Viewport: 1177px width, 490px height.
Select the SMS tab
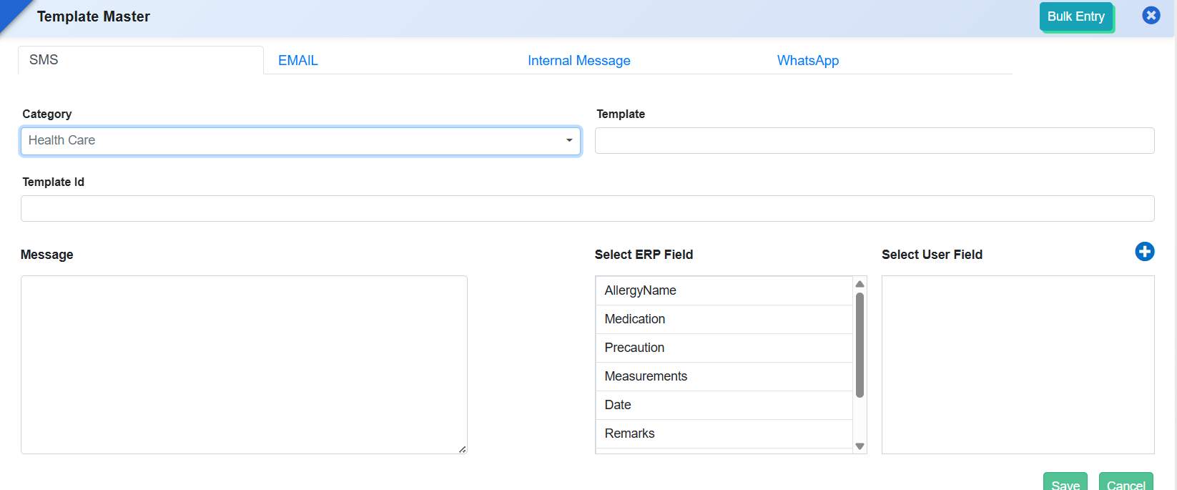(44, 60)
